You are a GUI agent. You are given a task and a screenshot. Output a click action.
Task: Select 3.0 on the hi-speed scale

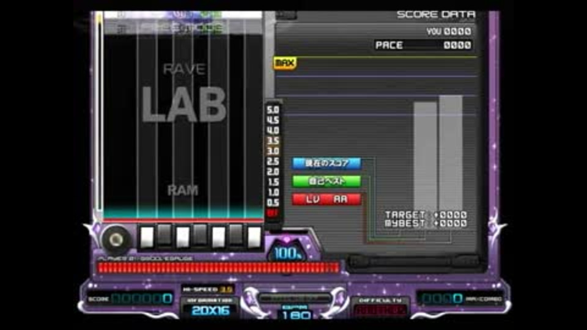273,151
